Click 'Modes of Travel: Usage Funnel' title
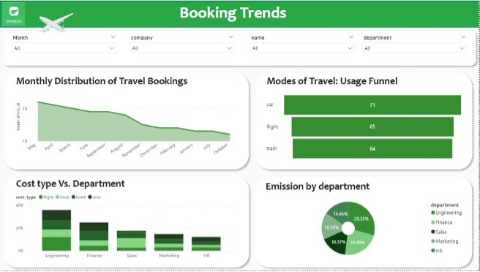 point(332,81)
